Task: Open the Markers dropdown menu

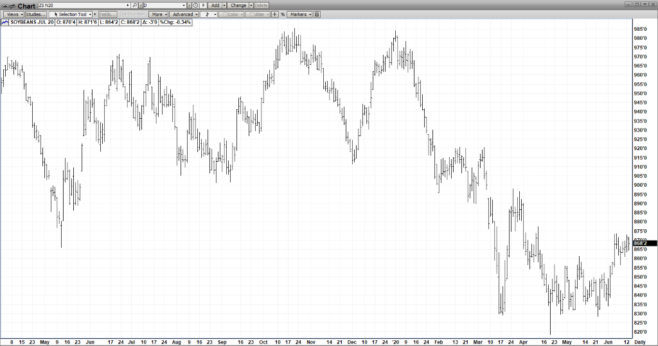Action: [x=299, y=14]
